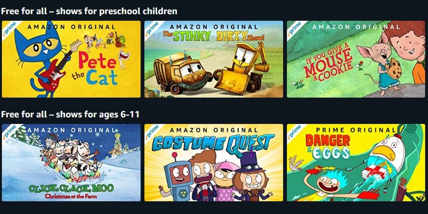
Task: Open the Pete the Cat show tile
Action: [x=71, y=59]
